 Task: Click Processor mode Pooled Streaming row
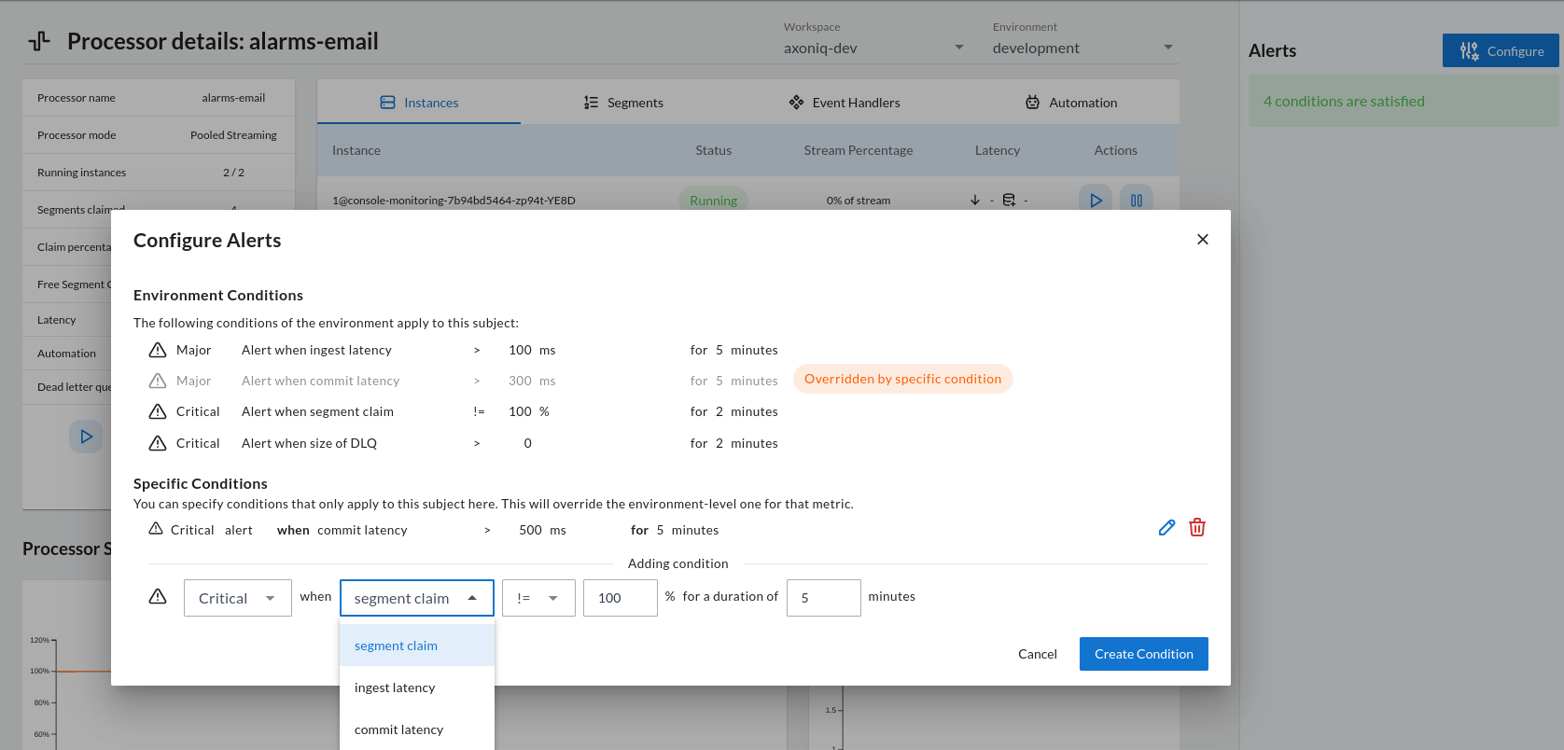click(159, 135)
